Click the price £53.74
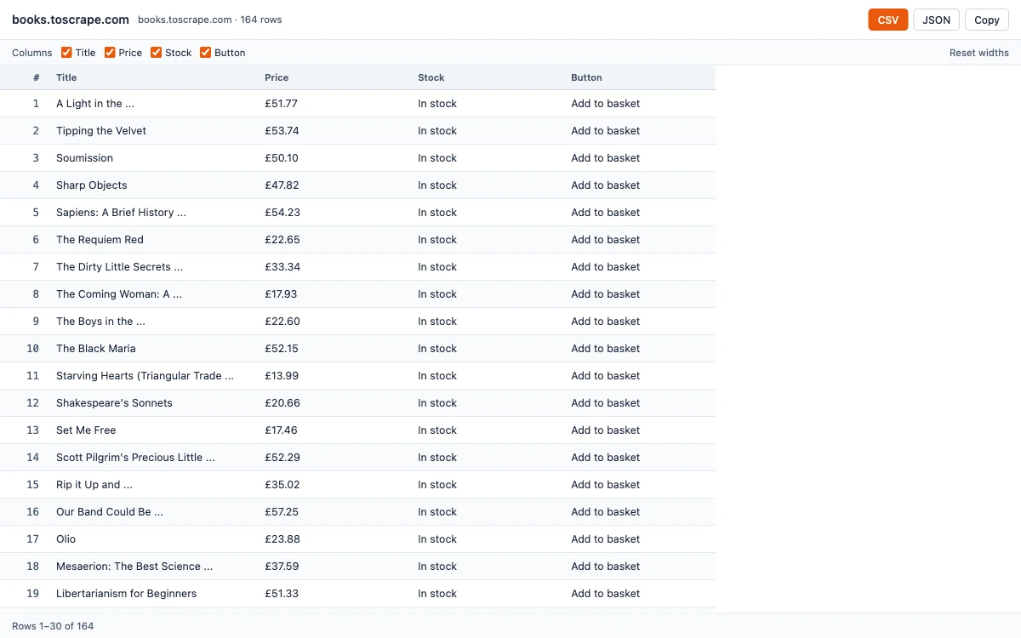1021x638 pixels. 282,131
